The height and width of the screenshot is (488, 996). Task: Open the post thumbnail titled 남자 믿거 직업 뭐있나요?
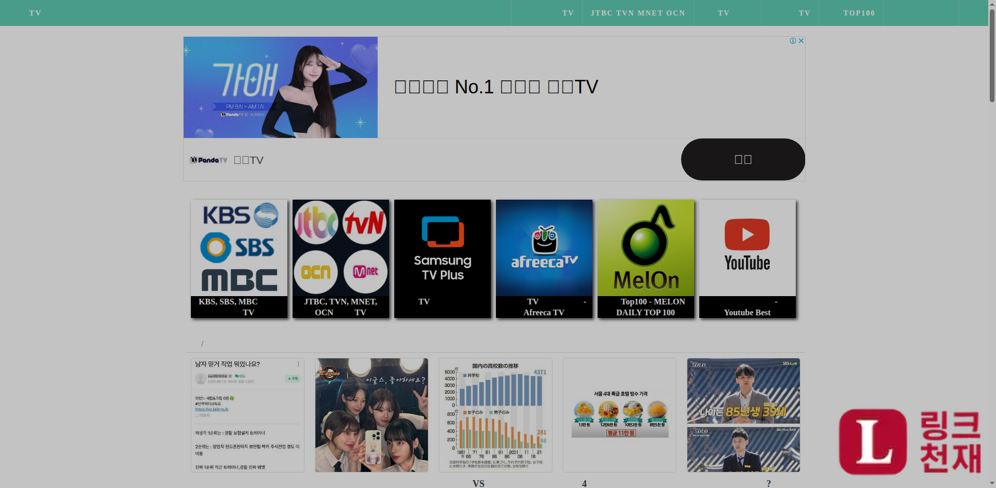click(x=247, y=415)
